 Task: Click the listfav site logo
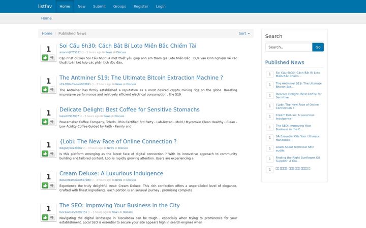[45, 6]
